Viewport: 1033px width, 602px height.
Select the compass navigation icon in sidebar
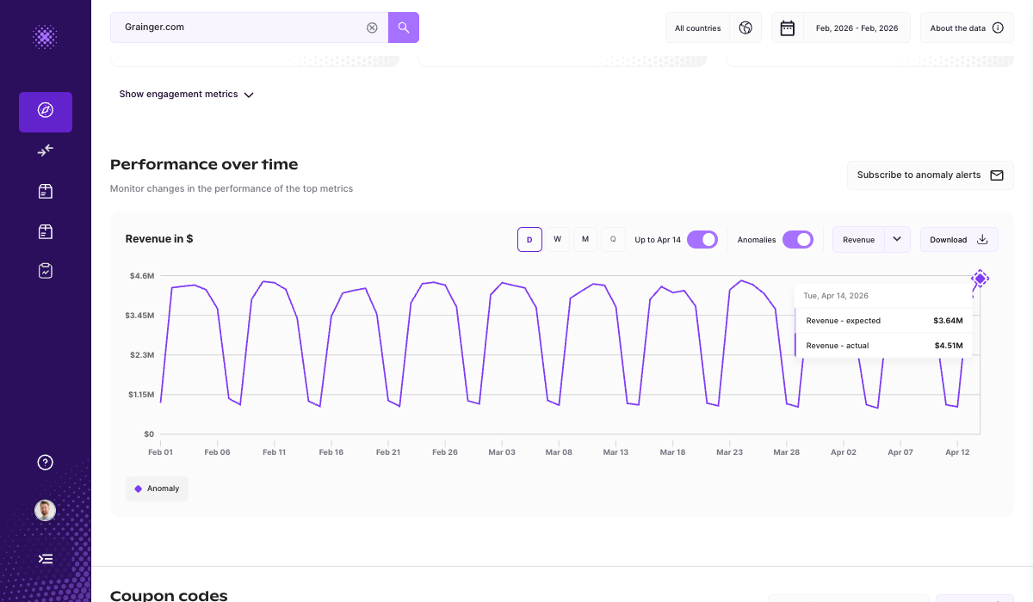point(45,112)
